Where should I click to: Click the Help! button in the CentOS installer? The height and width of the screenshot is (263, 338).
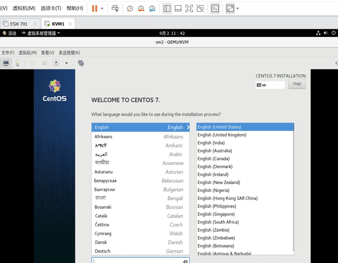point(297,84)
